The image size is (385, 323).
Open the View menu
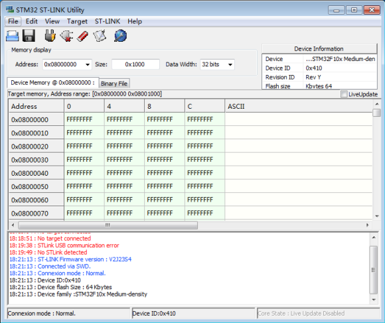coord(52,21)
